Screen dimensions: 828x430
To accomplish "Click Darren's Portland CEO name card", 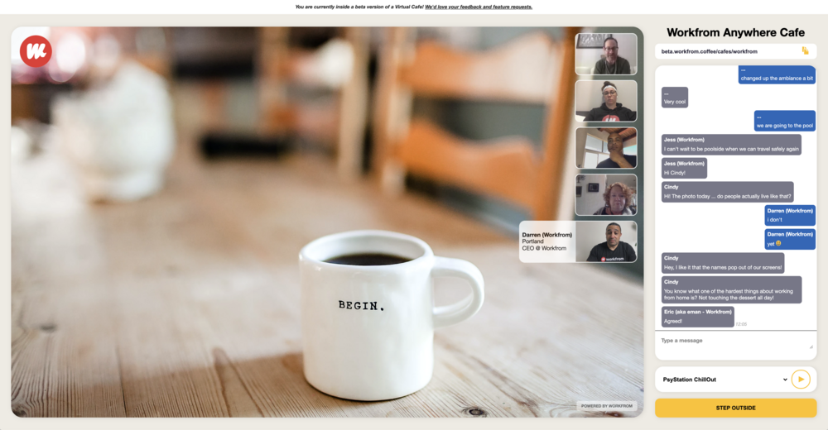I will pyautogui.click(x=547, y=241).
